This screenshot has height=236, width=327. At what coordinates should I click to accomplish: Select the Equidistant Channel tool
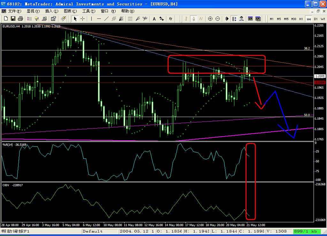(x=114, y=19)
